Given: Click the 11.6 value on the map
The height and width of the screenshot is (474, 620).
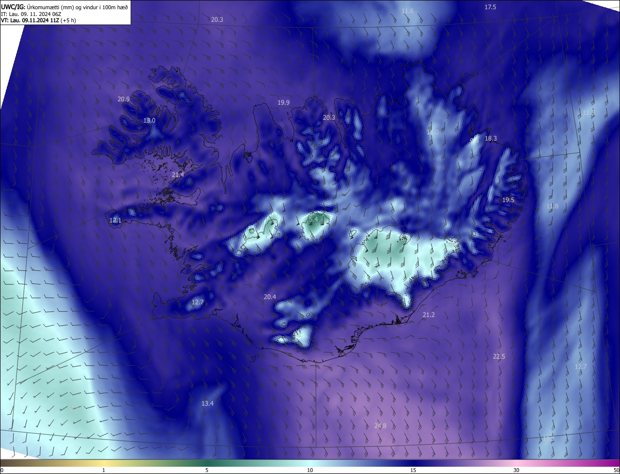Looking at the screenshot, I should tap(408, 11).
